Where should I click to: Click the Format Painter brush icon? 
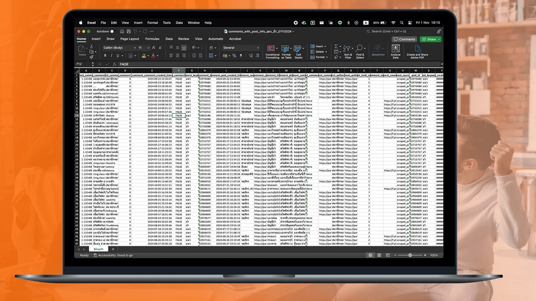coord(91,57)
